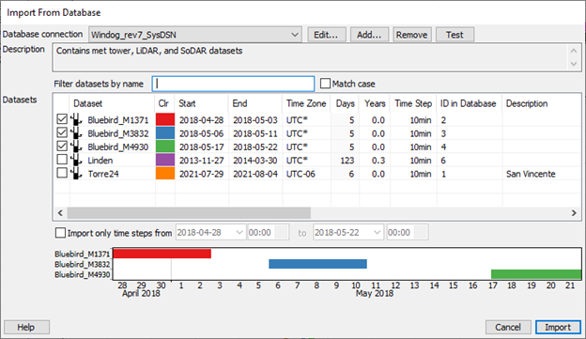Click the start time 00:00 field
This screenshot has height=339, width=586.
pyautogui.click(x=269, y=233)
